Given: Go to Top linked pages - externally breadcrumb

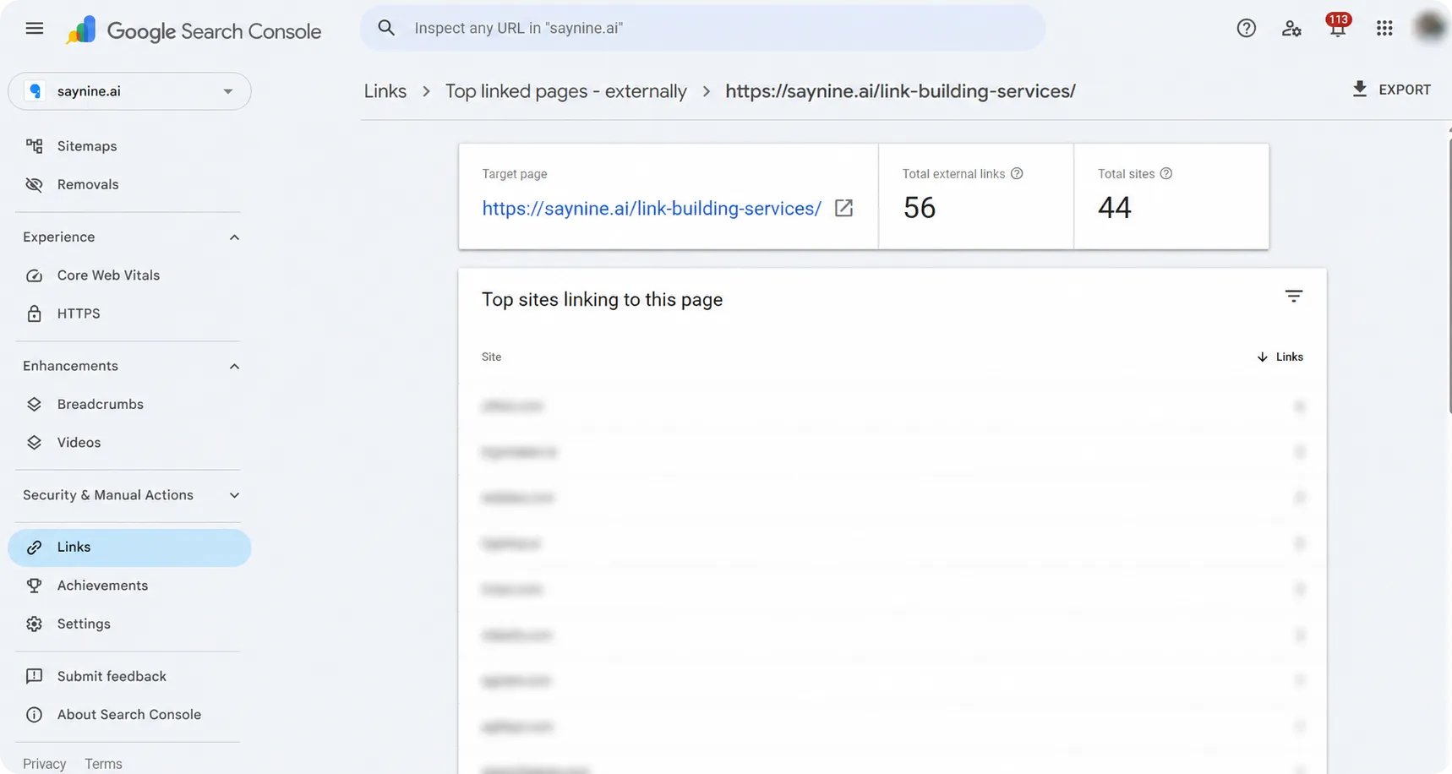Looking at the screenshot, I should (566, 91).
